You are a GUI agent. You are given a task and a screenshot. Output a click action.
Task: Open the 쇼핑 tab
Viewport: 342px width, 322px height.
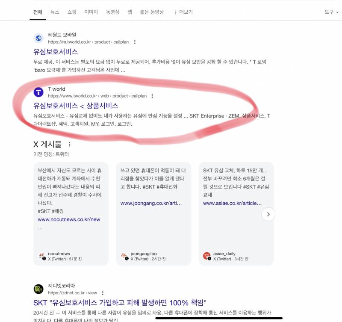tap(72, 12)
